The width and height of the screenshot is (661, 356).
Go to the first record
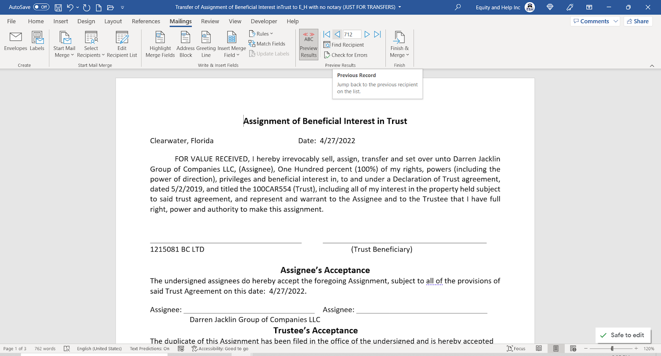(x=327, y=34)
